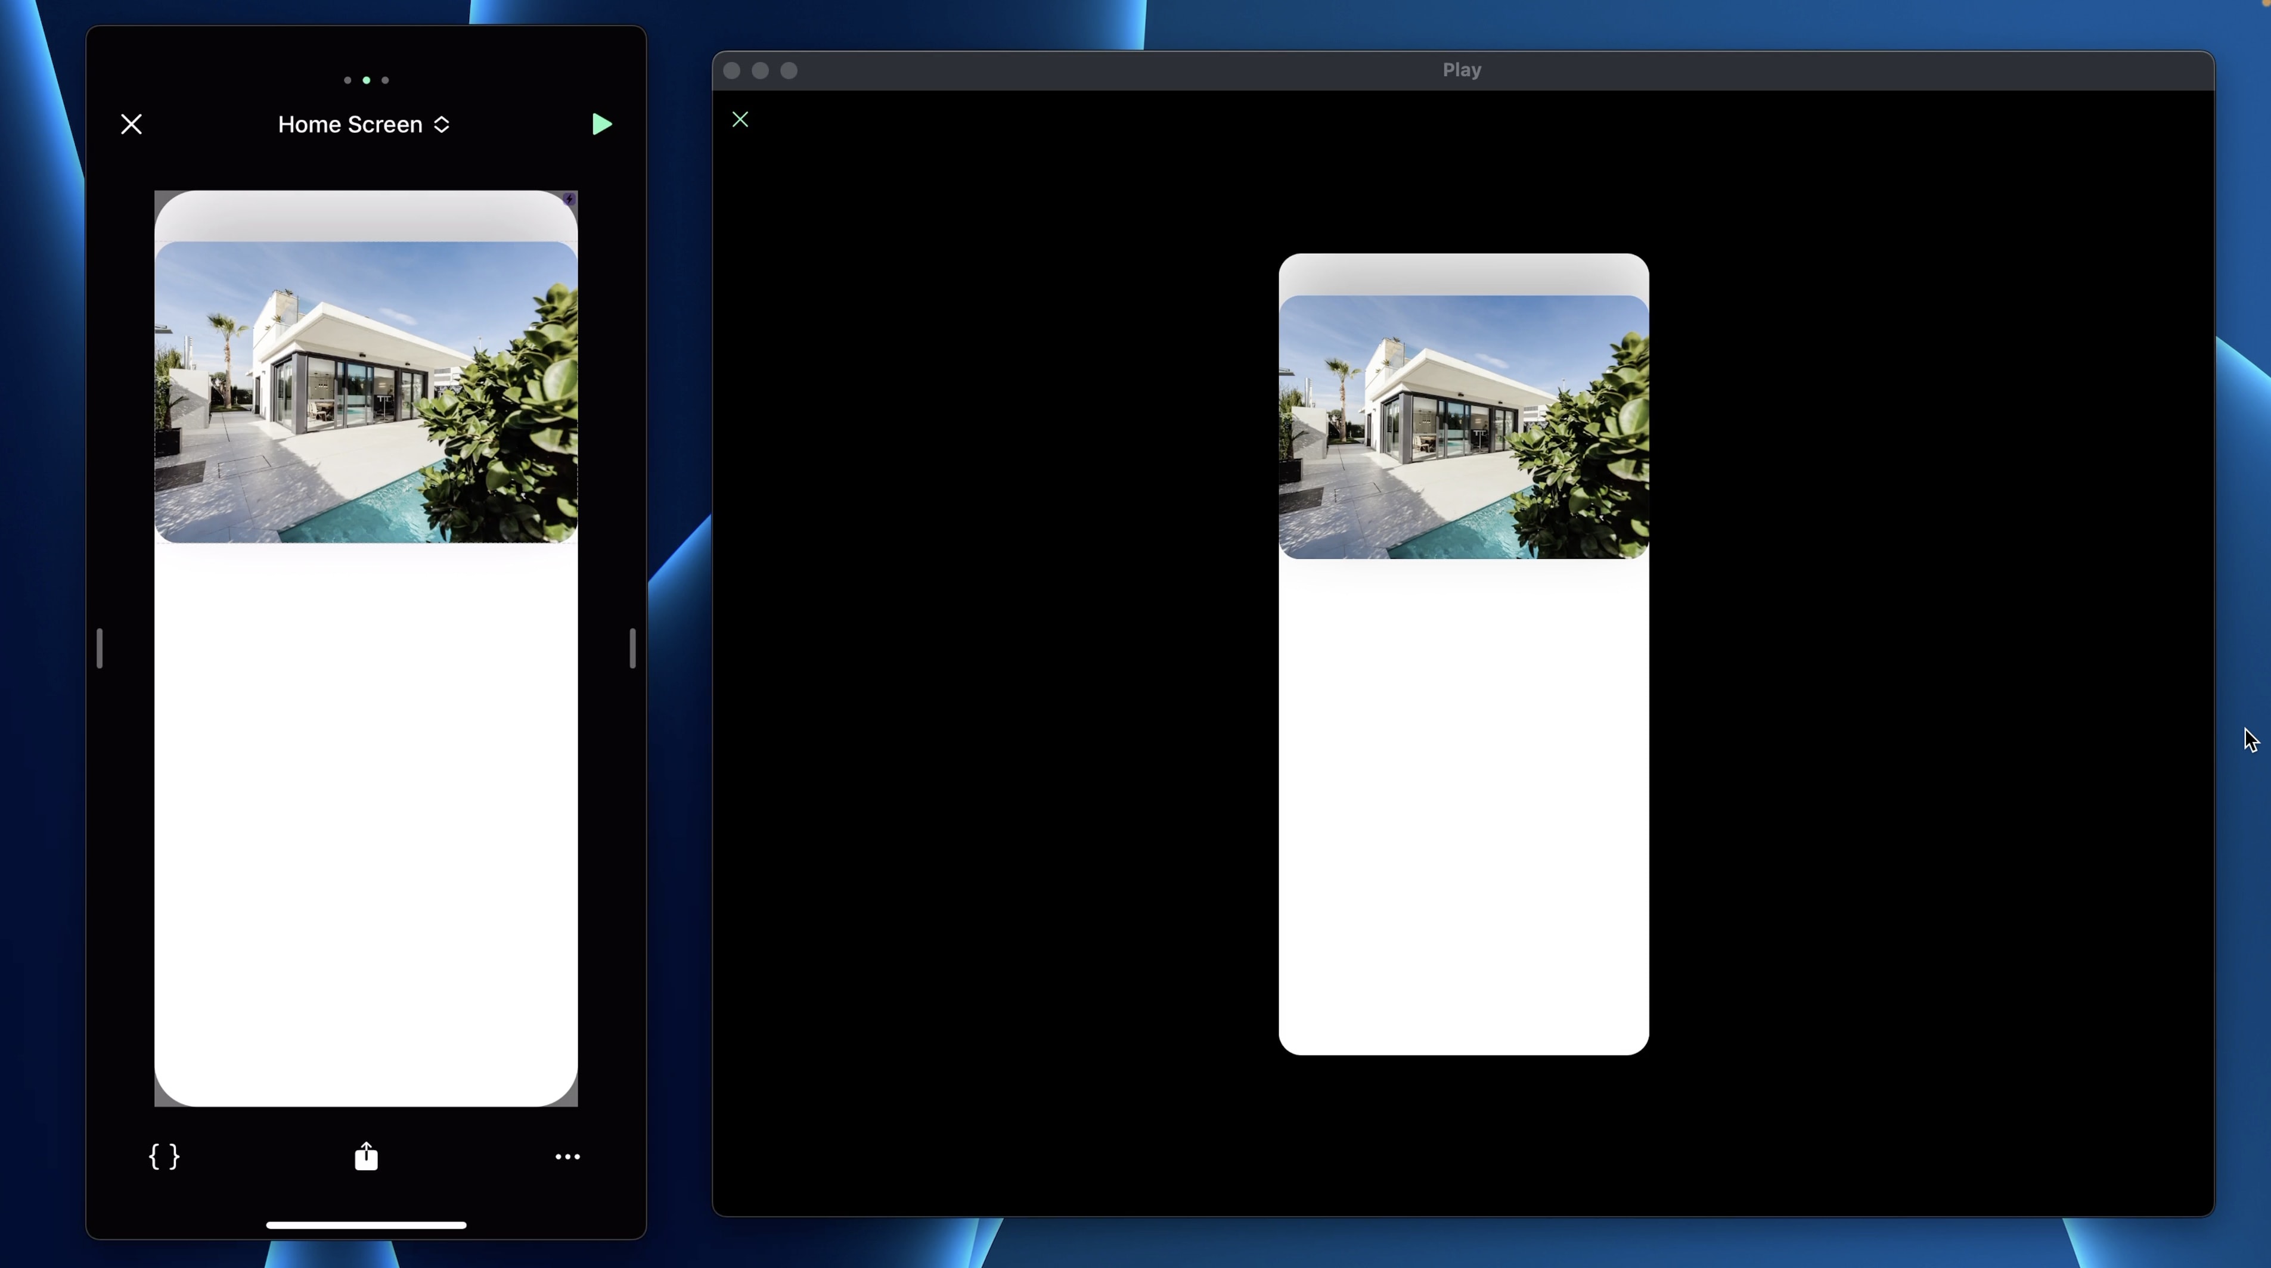Viewport: 2271px width, 1268px height.
Task: Minimize the Play window
Action: click(x=760, y=70)
